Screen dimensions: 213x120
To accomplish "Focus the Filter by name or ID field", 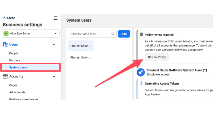I will (x=91, y=34).
